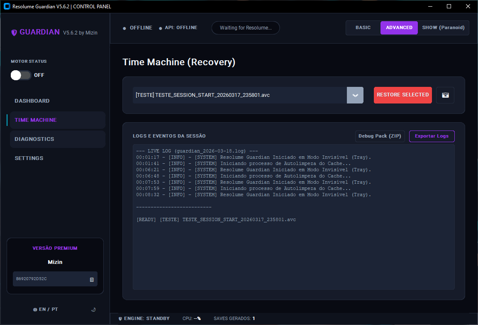Screen dimensions: 478x325
Task: Maximize the Guardian window
Action: pos(449,6)
